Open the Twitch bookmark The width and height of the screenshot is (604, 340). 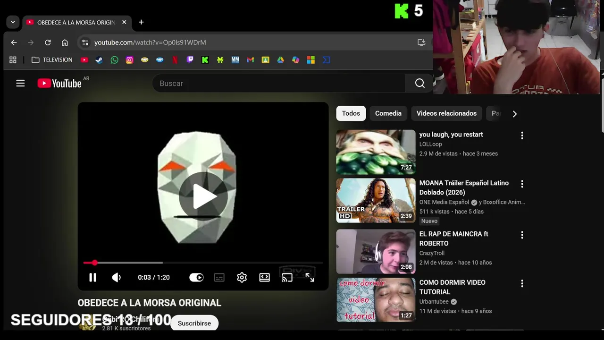click(190, 60)
